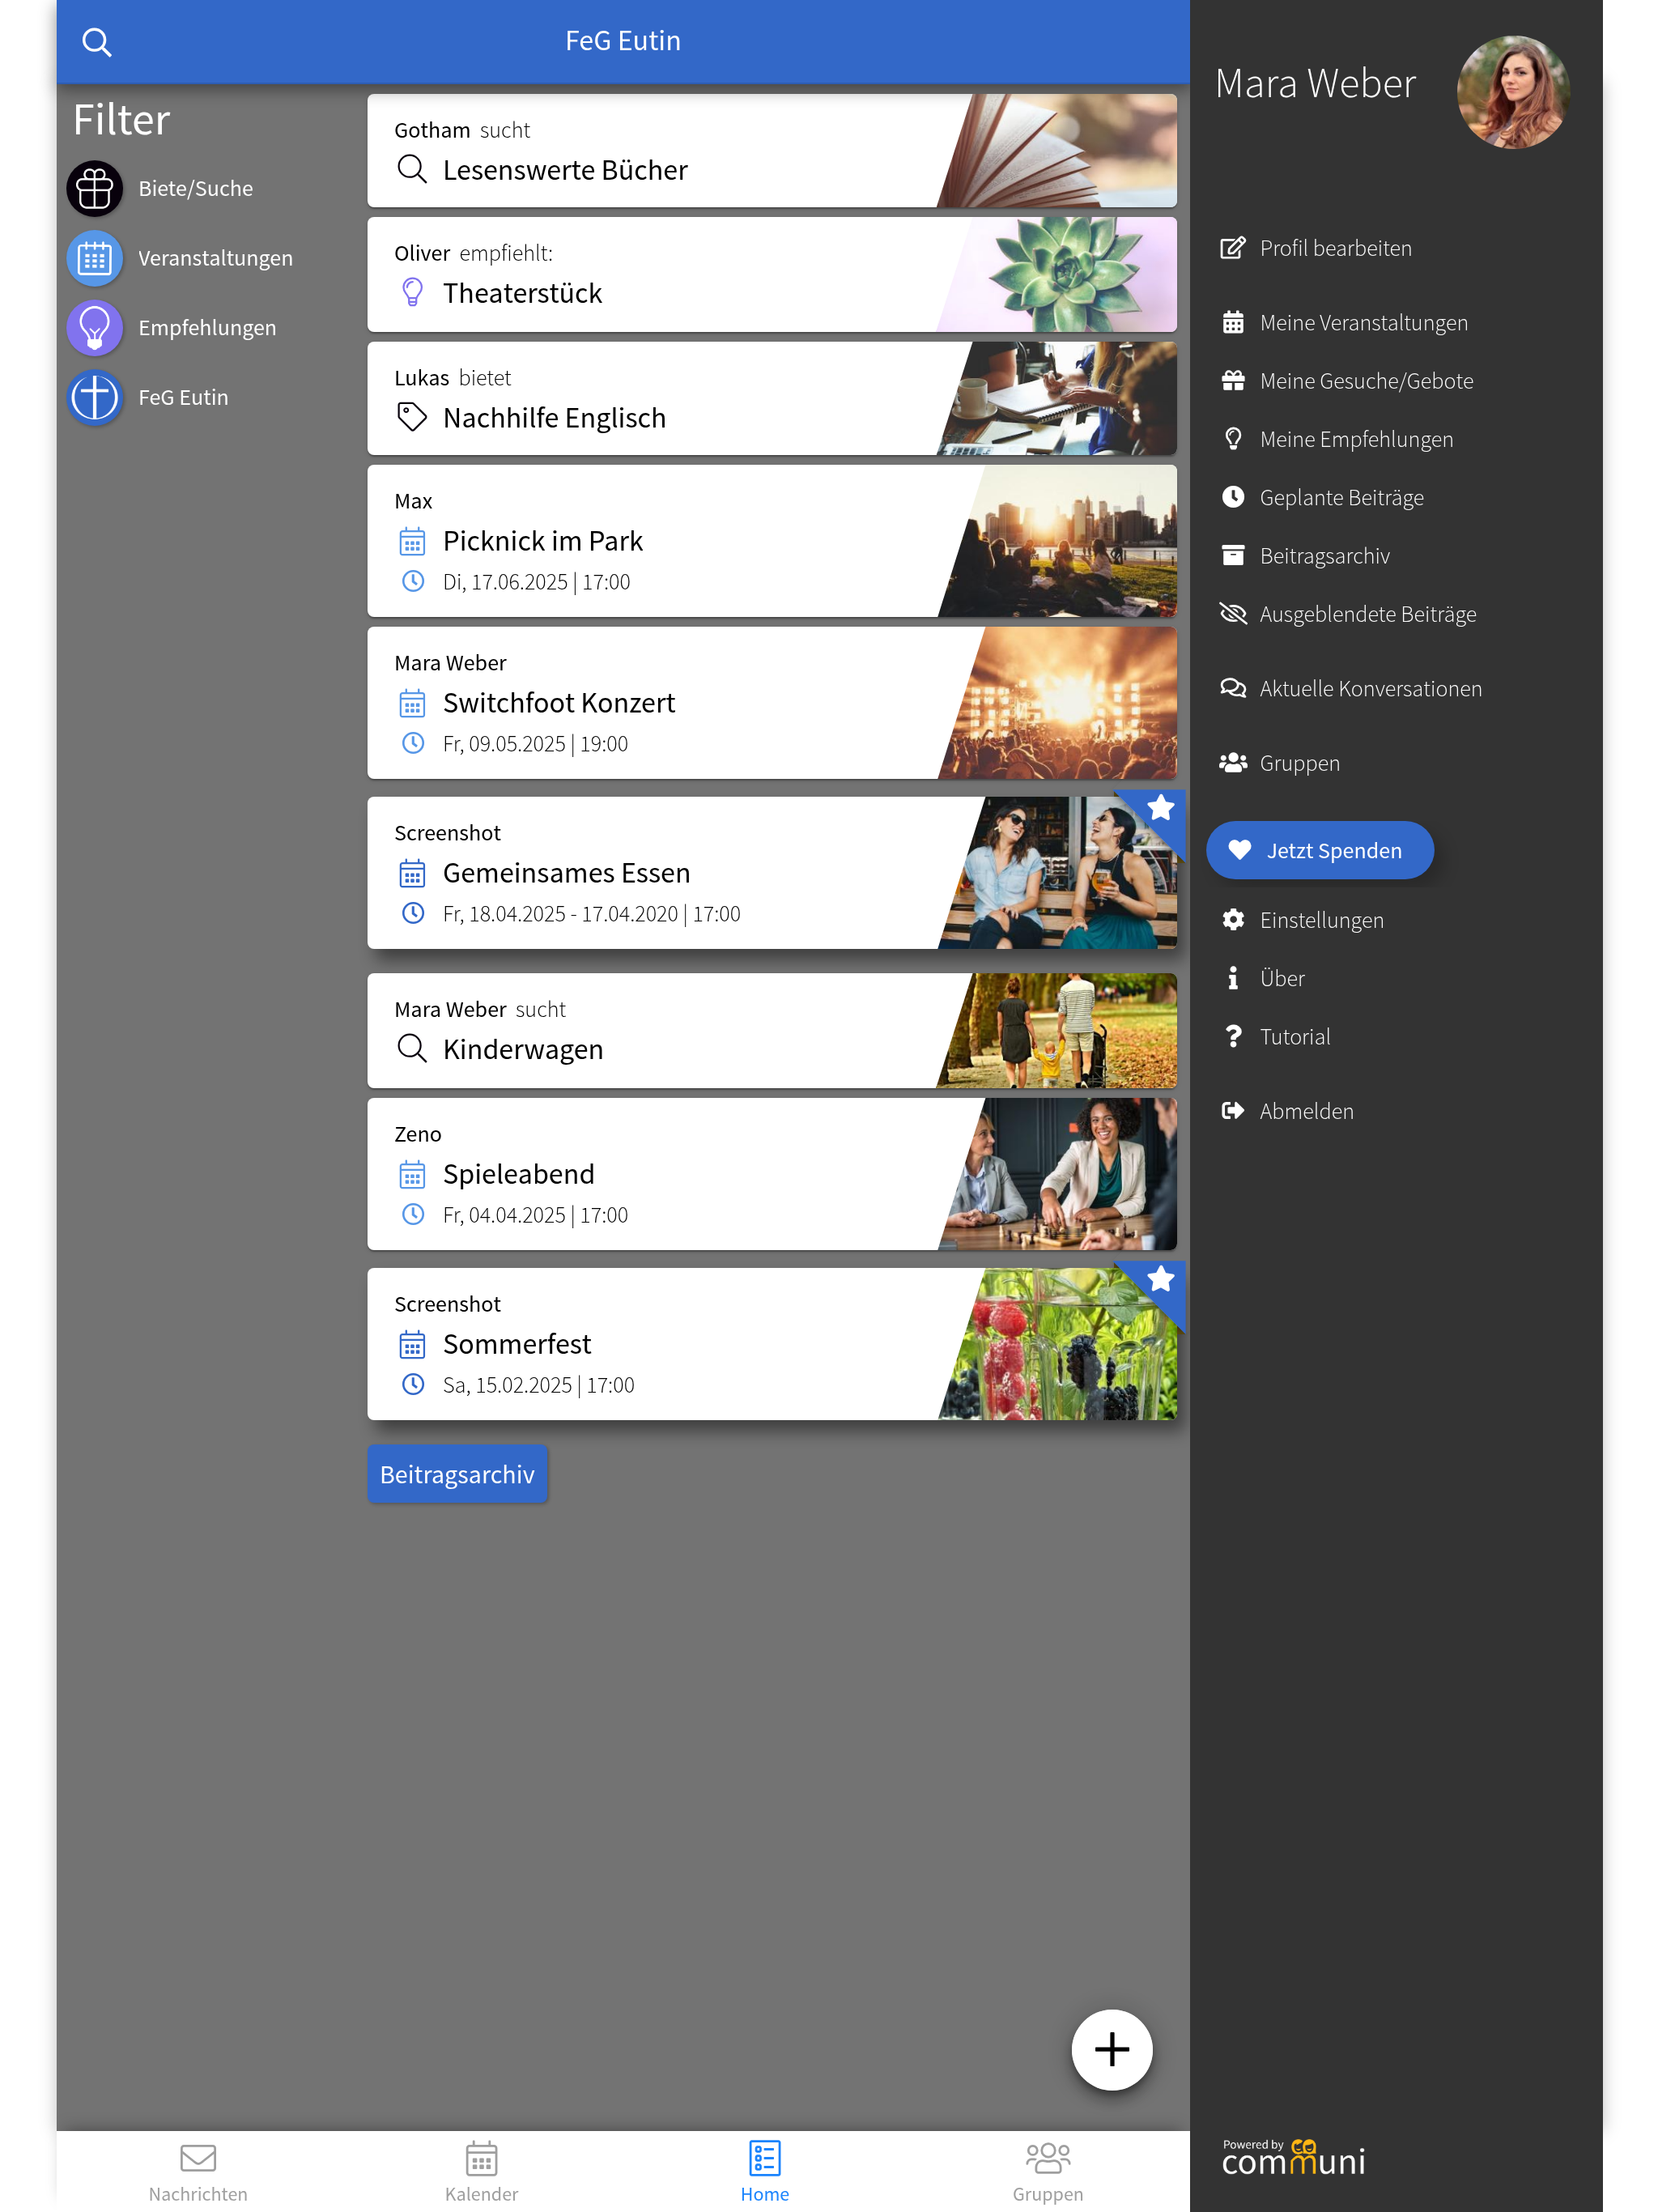Click the Sommerfest berries photo
Viewport: 1658px width, 2212px height.
click(x=1060, y=1344)
